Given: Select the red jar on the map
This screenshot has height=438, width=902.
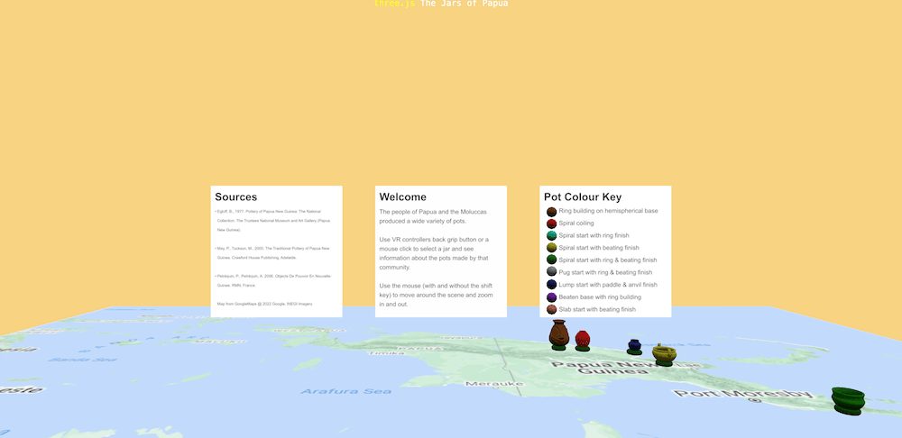Looking at the screenshot, I should (582, 340).
